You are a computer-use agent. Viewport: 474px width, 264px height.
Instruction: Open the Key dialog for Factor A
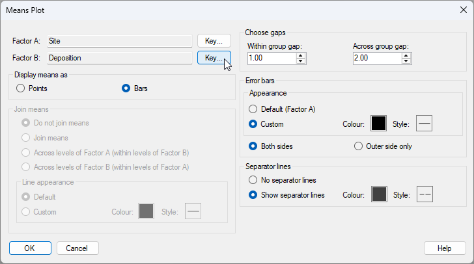click(214, 41)
